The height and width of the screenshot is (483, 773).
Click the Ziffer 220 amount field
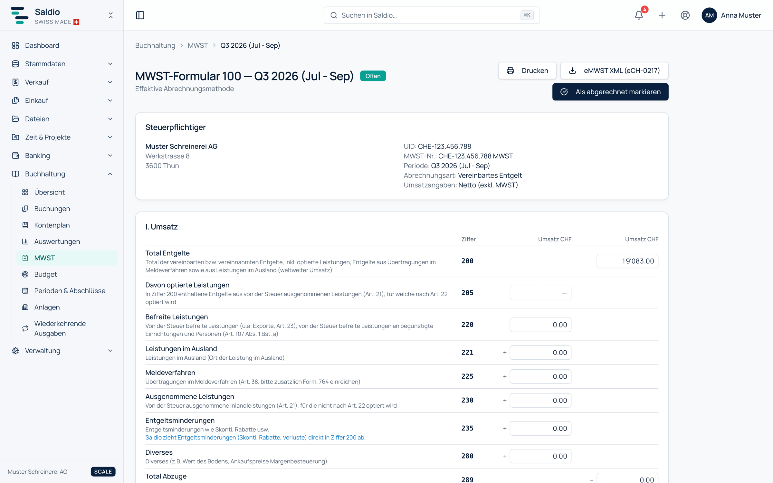(x=540, y=325)
